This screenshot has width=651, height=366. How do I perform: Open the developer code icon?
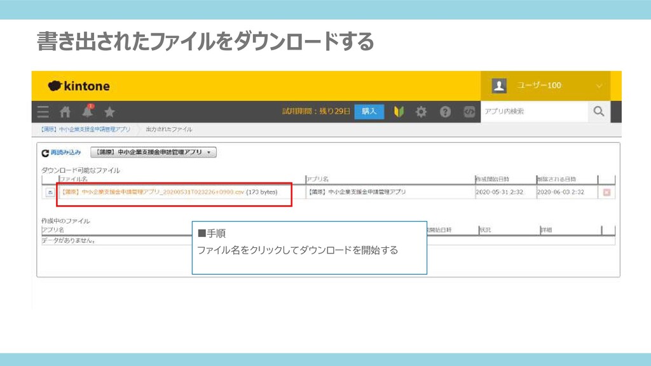point(469,112)
